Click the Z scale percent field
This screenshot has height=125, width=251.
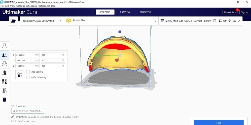pos(53,66)
